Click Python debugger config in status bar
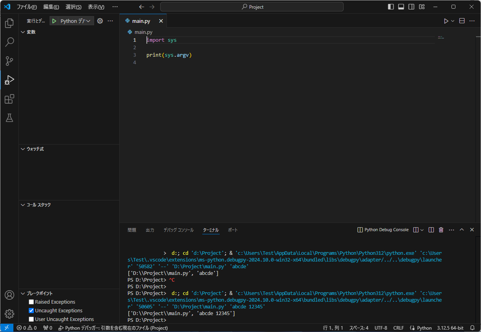481x332 pixels. 113,328
